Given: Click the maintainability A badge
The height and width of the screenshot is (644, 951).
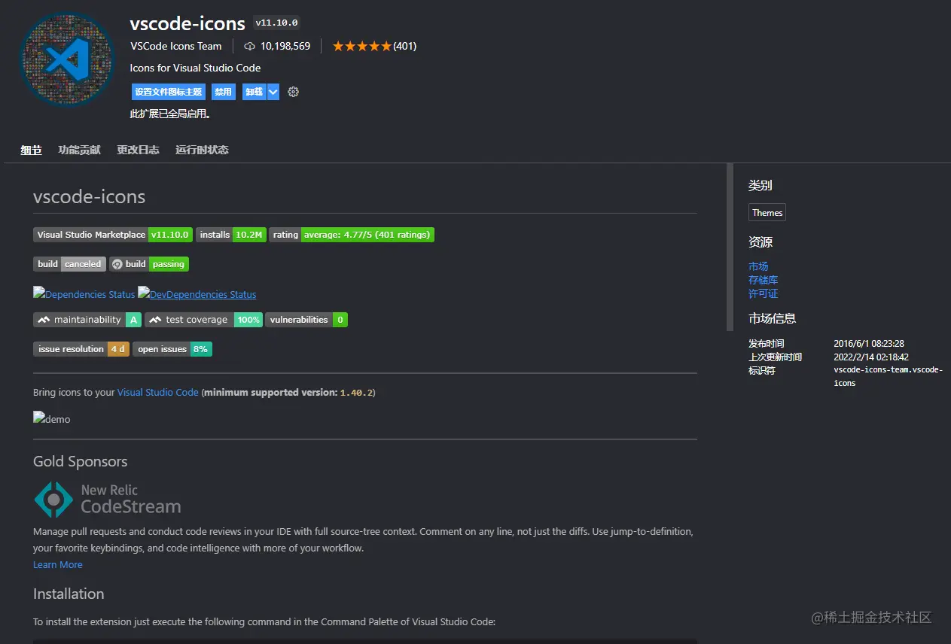Looking at the screenshot, I should (x=87, y=320).
